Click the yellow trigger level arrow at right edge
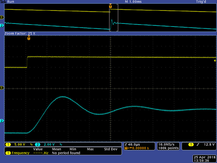Screen dimensions: 217x163 [215, 61]
